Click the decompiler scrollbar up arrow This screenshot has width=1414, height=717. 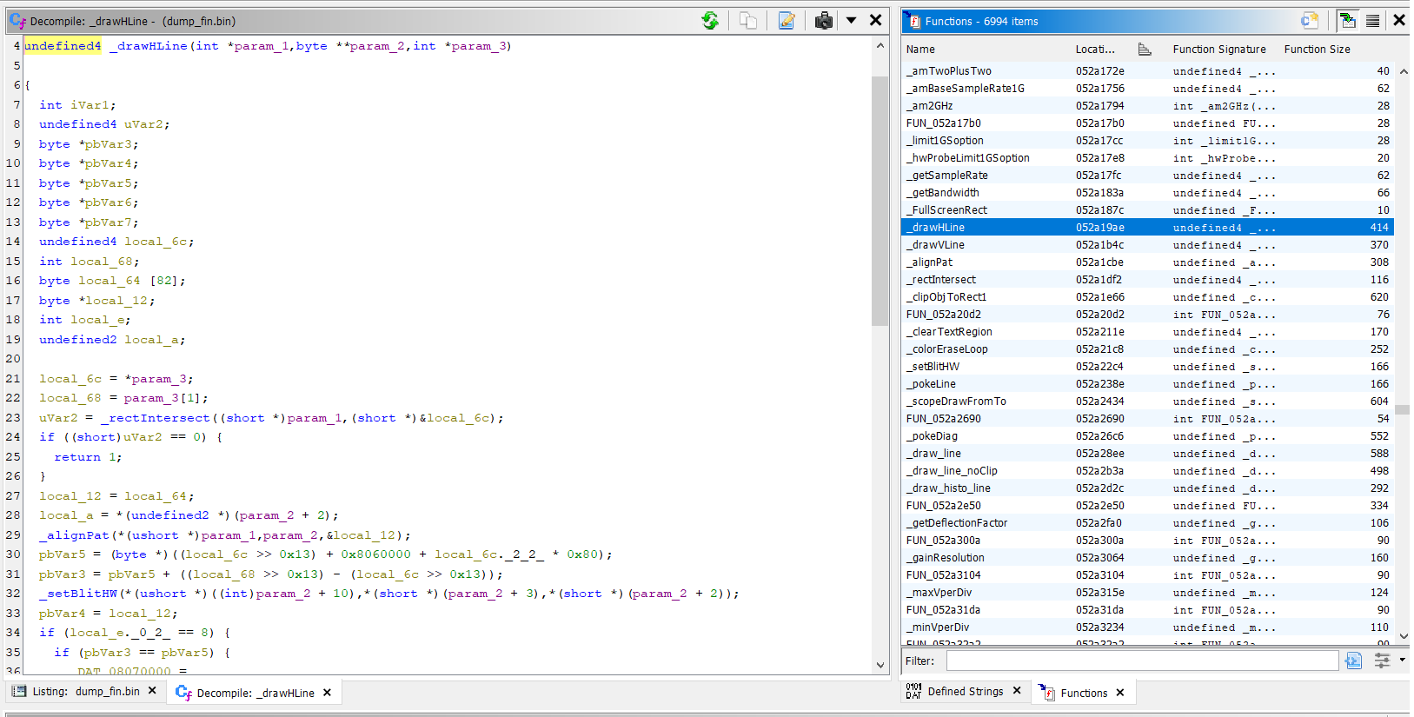click(x=880, y=45)
